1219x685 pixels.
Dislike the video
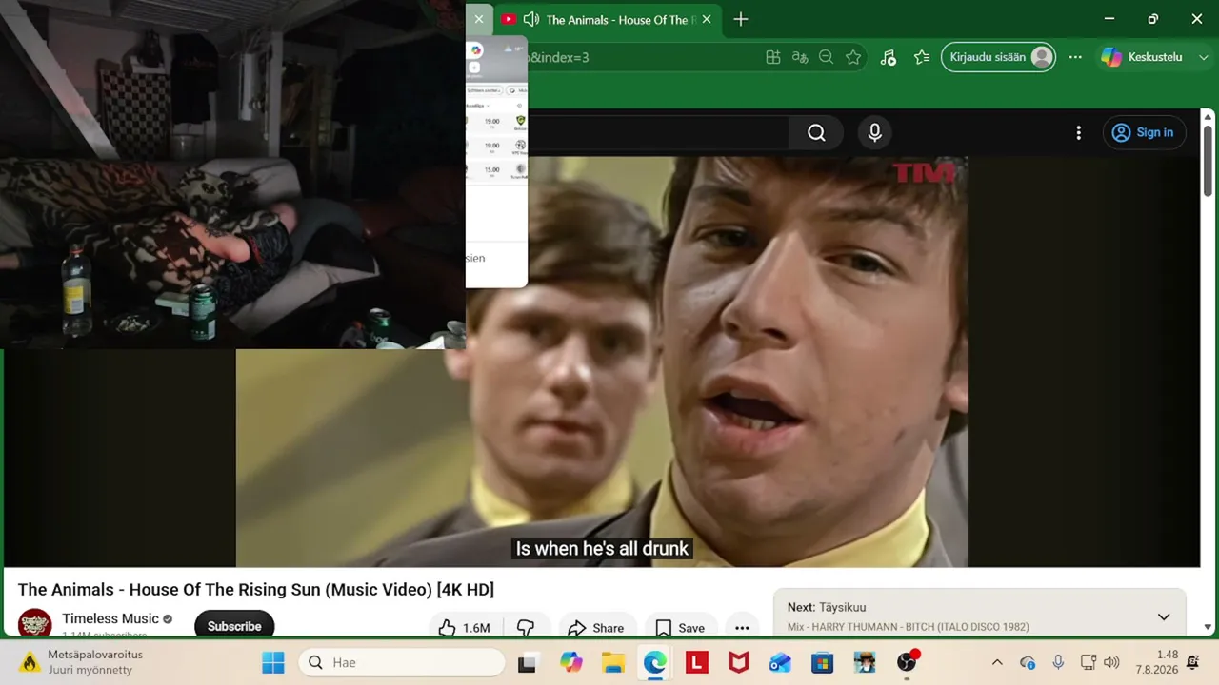point(526,627)
